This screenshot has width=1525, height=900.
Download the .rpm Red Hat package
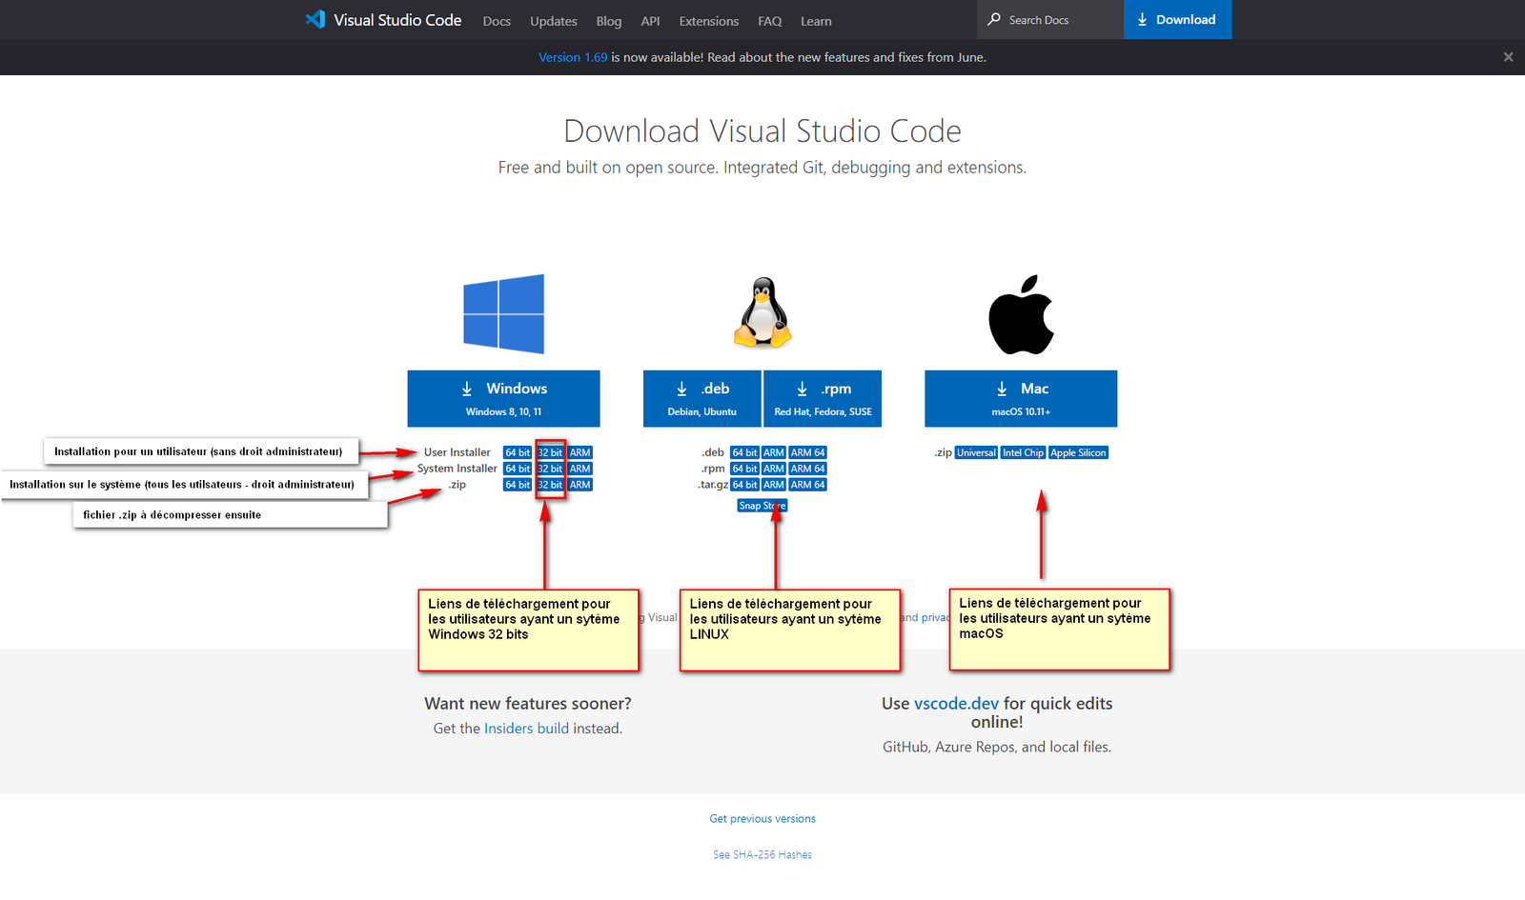823,398
